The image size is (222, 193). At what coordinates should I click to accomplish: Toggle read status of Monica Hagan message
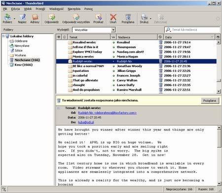tap(113, 57)
